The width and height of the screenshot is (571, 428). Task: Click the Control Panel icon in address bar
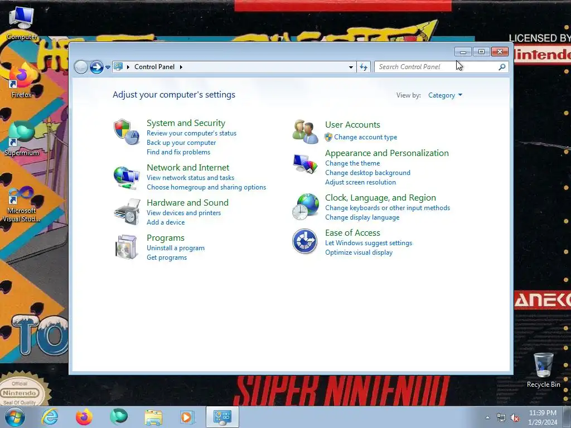click(118, 67)
